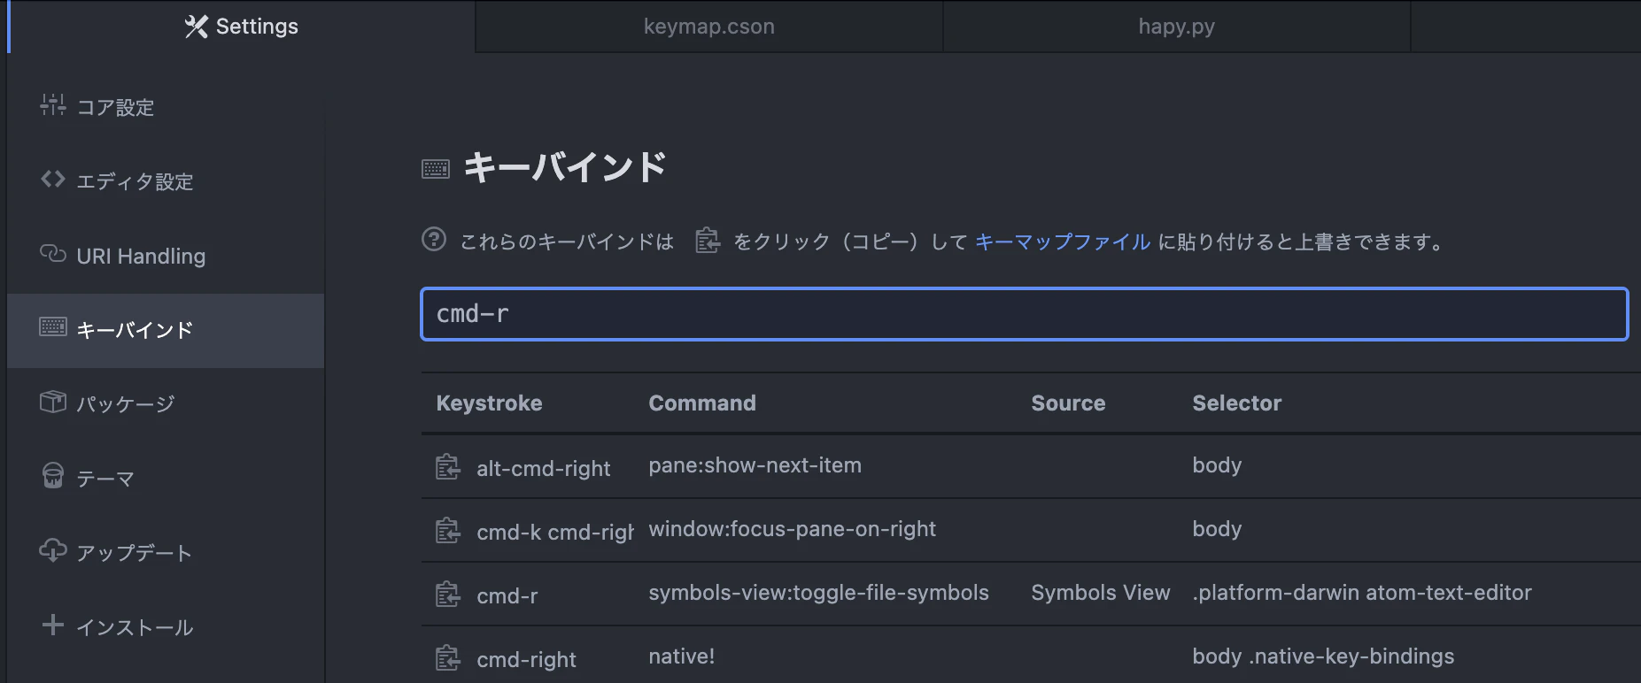Click the keyboard icon beside キーバインド heading
Screen dimensions: 1641x683
pyautogui.click(x=436, y=169)
